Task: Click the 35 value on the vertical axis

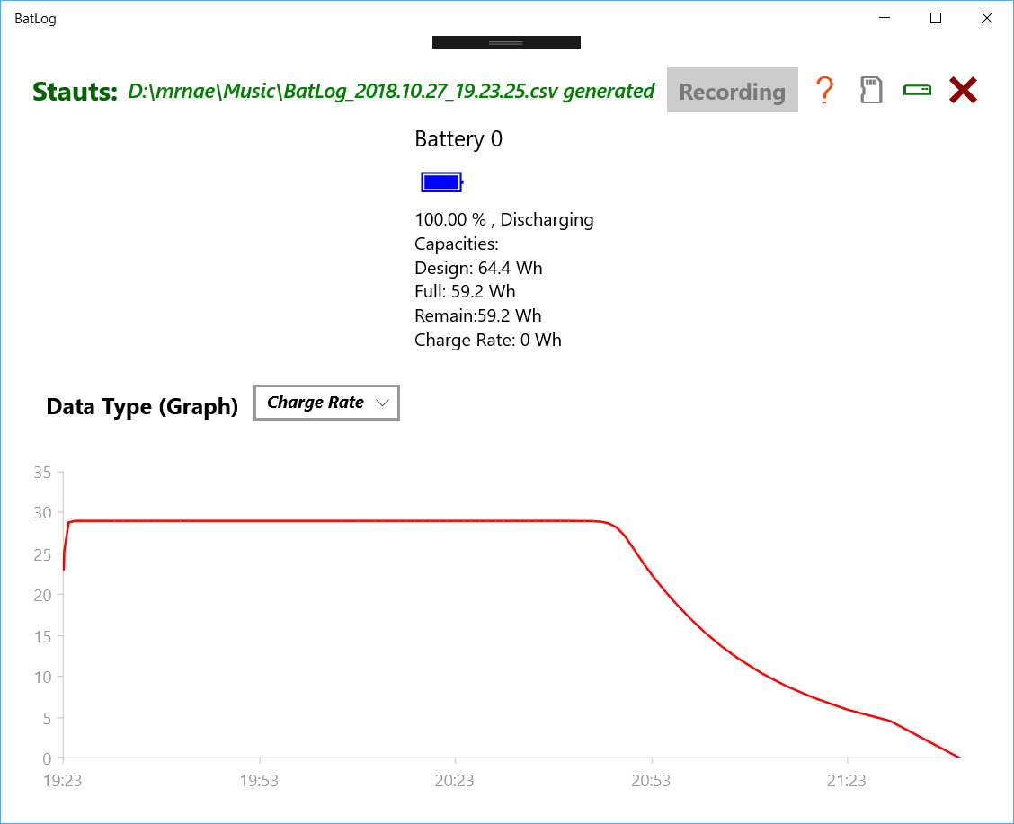Action: 42,471
